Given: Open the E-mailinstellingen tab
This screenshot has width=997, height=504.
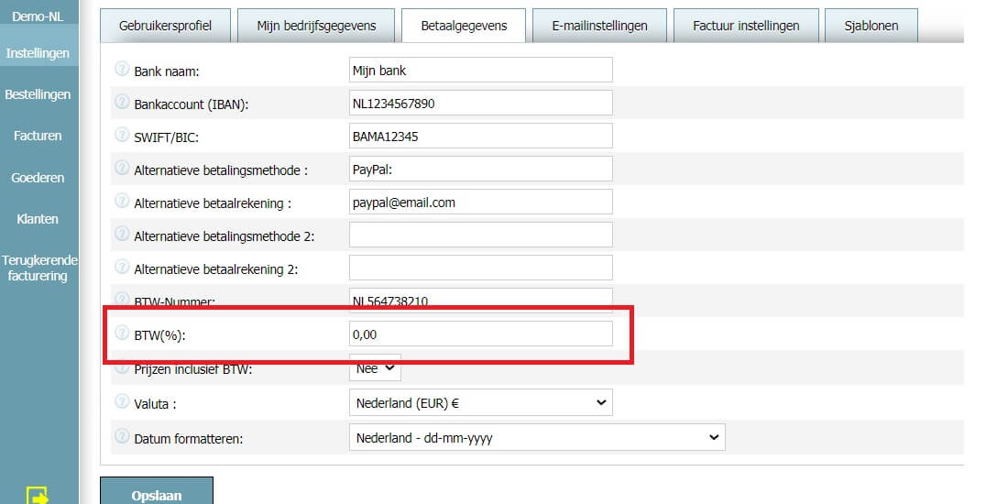Looking at the screenshot, I should coord(599,26).
